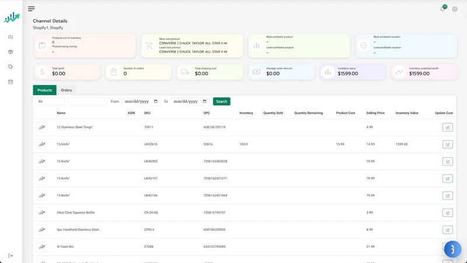Open the notifications bell icon
This screenshot has height=263, width=467.
pyautogui.click(x=442, y=9)
